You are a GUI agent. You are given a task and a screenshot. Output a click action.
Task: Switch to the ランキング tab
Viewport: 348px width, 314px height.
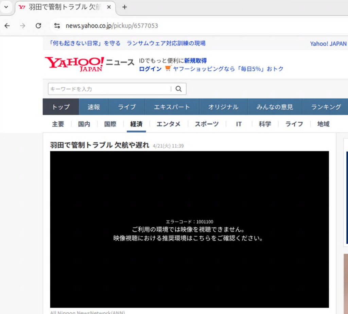(x=326, y=107)
